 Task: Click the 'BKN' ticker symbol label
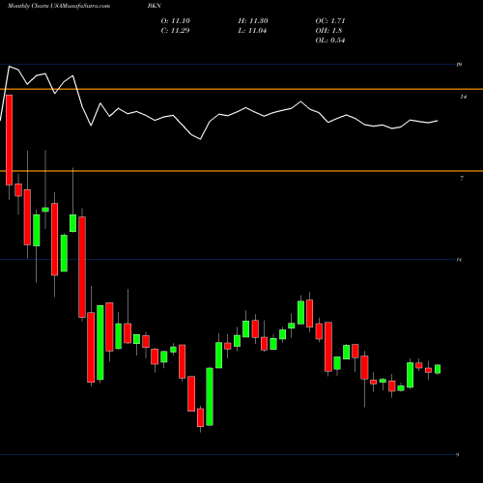click(x=155, y=6)
